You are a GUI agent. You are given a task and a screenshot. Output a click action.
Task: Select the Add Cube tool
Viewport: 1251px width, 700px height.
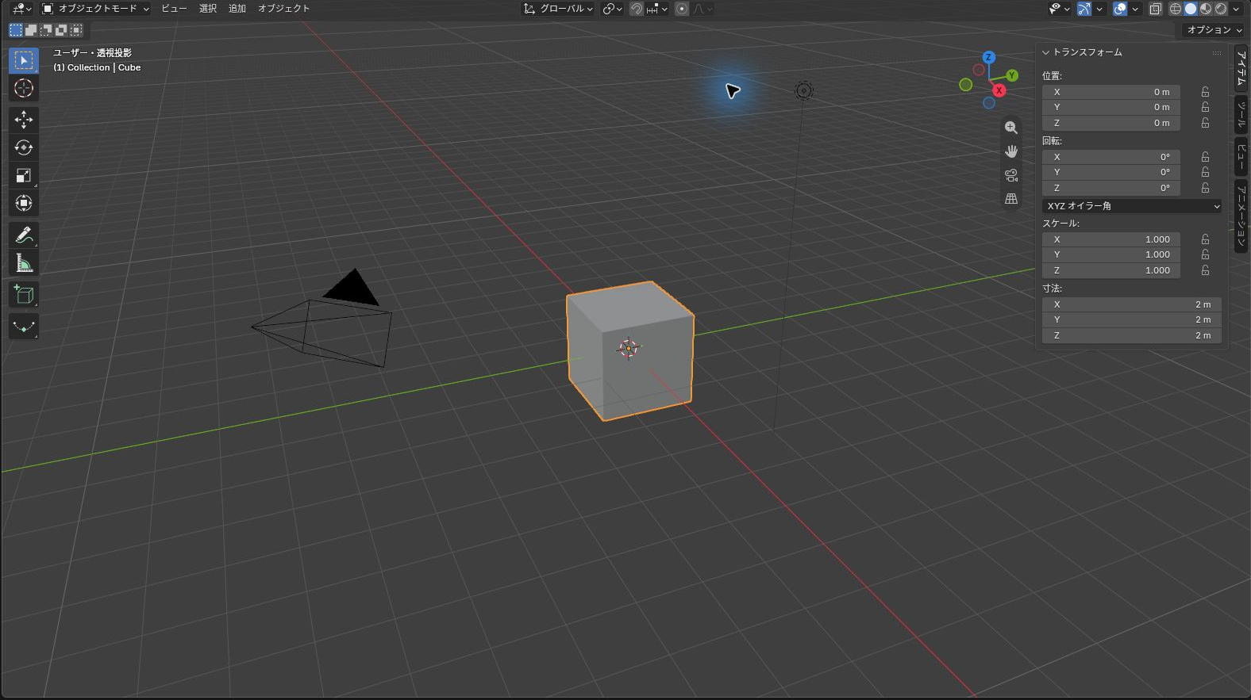click(24, 295)
